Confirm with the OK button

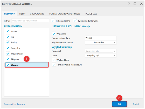[x=119, y=104]
